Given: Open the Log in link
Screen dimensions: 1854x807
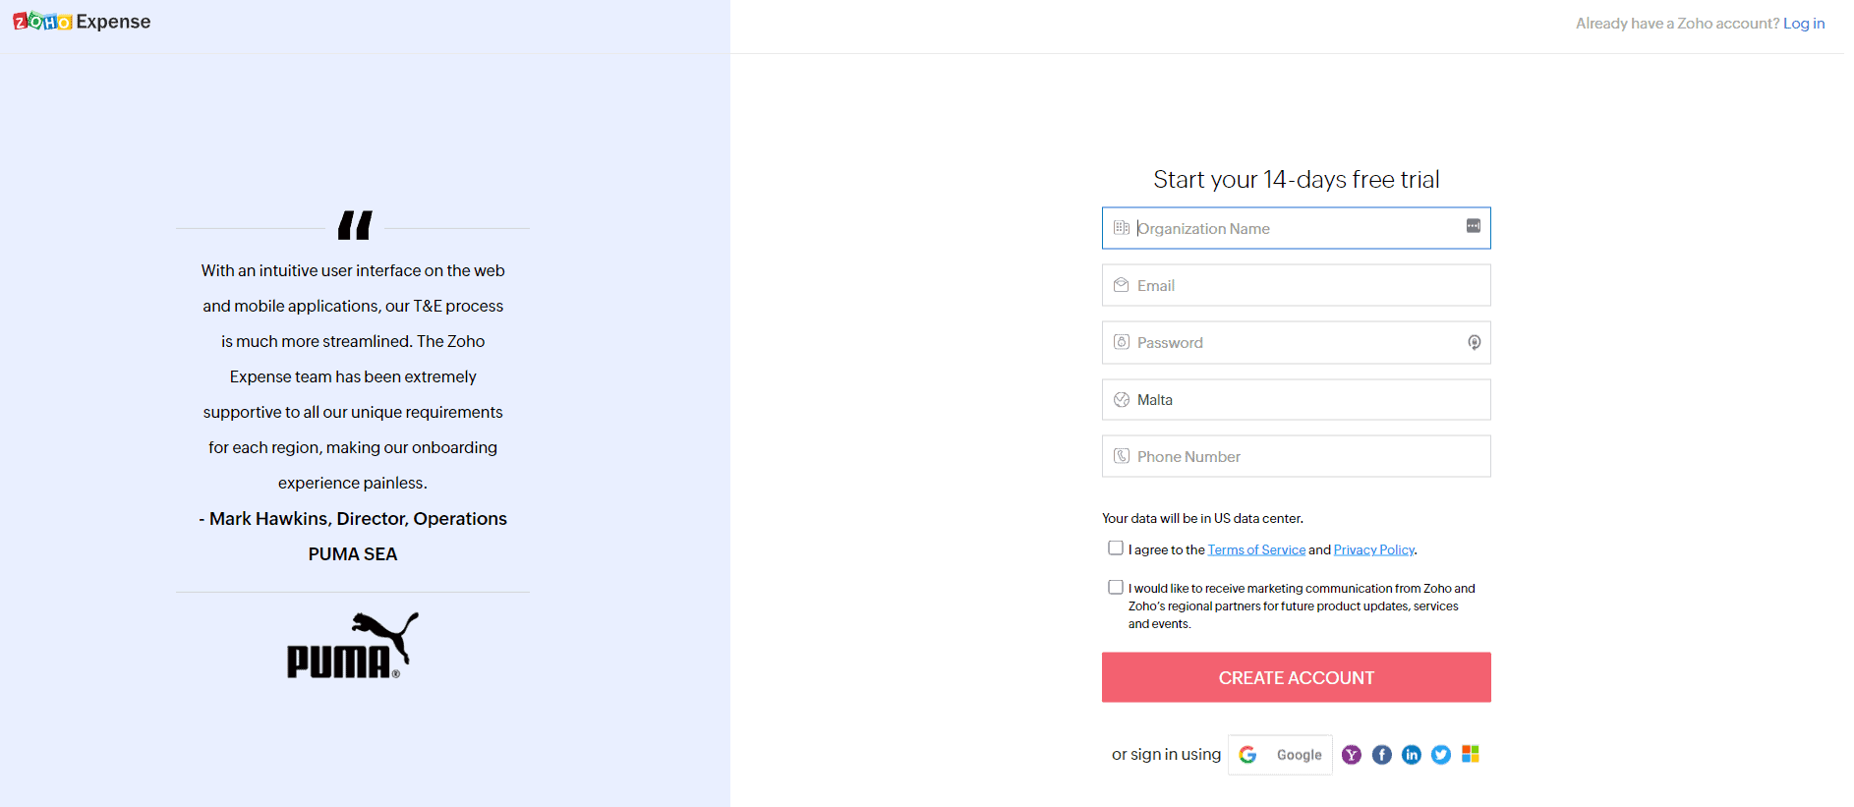Looking at the screenshot, I should pyautogui.click(x=1803, y=24).
